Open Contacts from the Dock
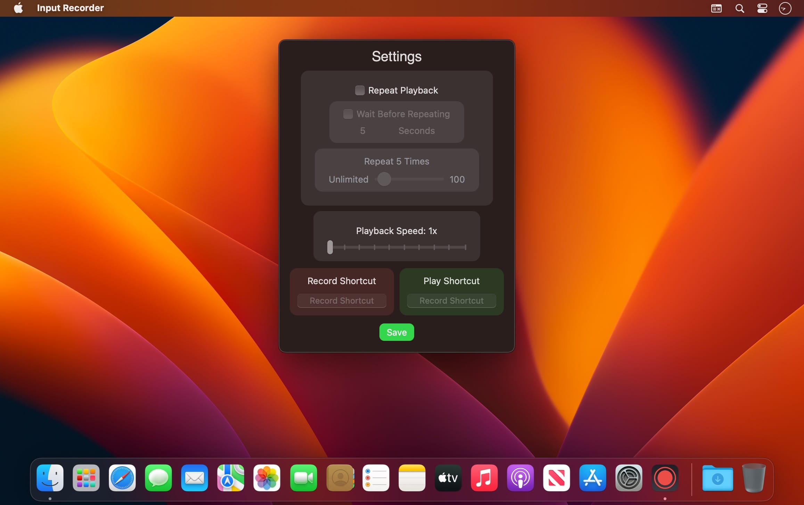 340,478
